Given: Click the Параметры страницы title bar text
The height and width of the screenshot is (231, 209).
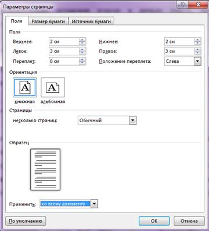Looking at the screenshot, I should pyautogui.click(x=28, y=7).
